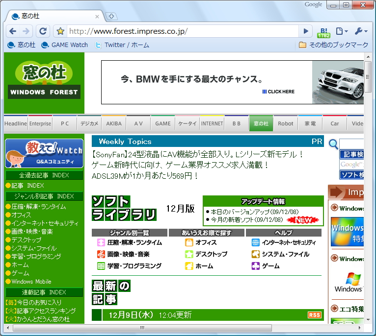376x336 pixels.
Task: Click the search magnifier icon
Action: 333,144
